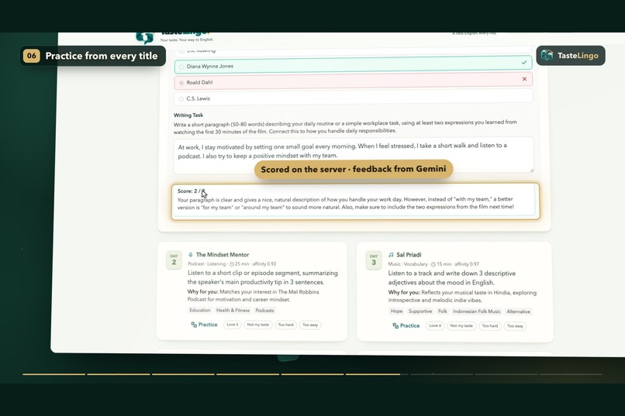Click the Indonesian Folk Music tag
Image resolution: width=625 pixels, height=416 pixels.
pyautogui.click(x=477, y=311)
